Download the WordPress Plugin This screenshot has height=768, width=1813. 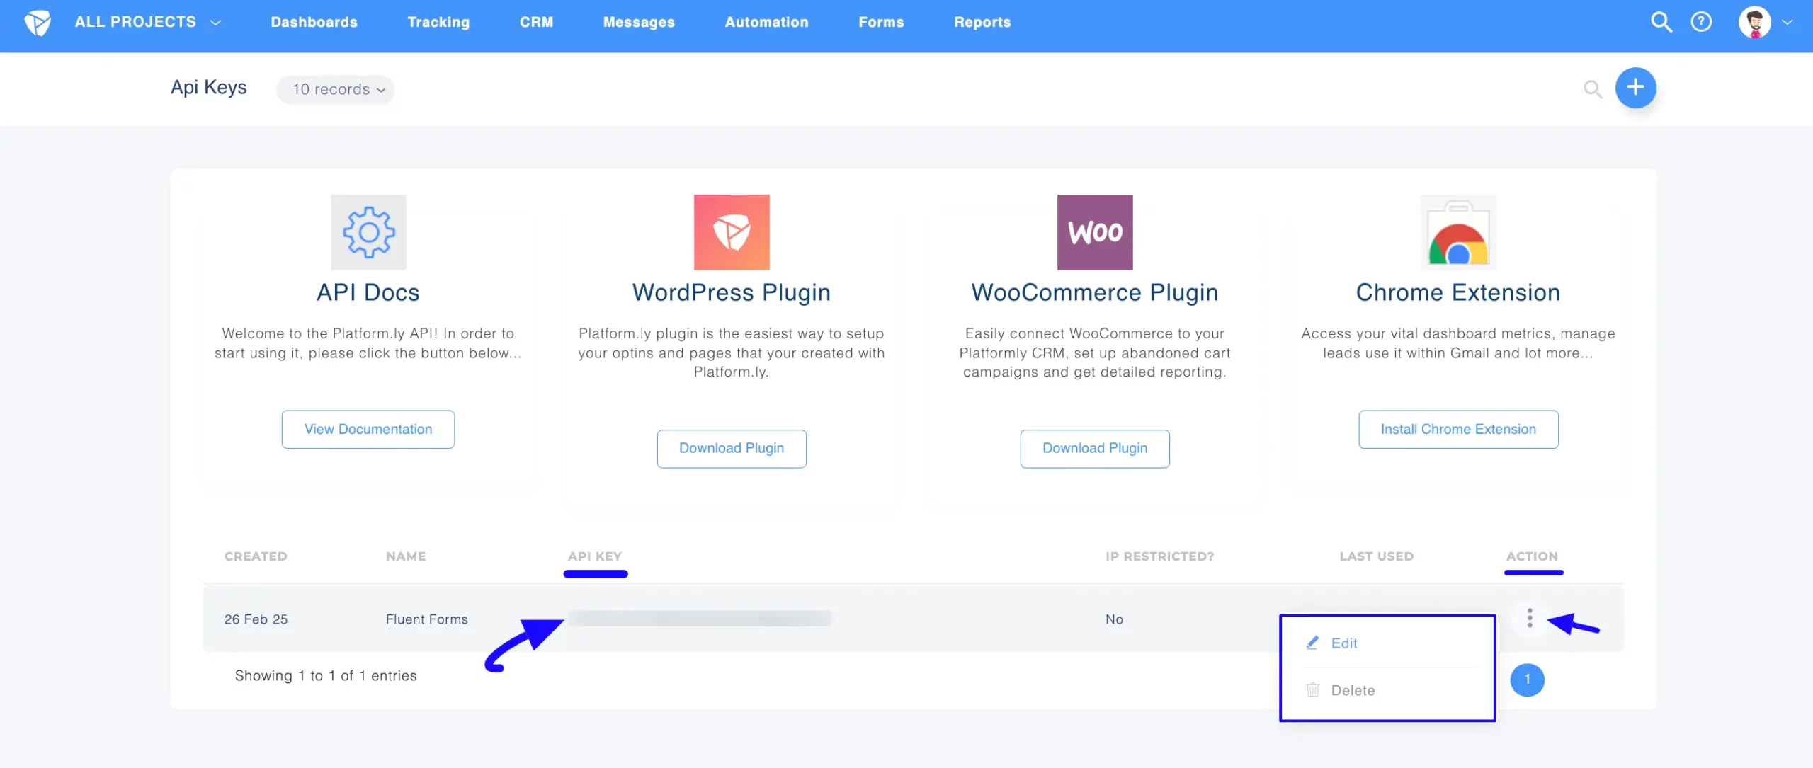tap(732, 449)
